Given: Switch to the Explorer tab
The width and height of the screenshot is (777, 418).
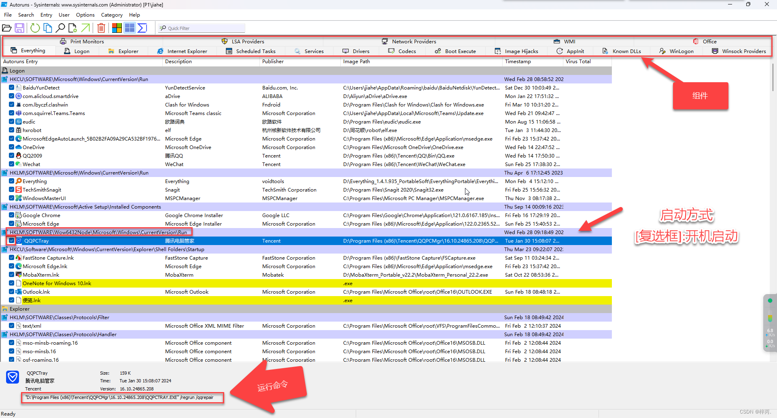Looking at the screenshot, I should 123,51.
